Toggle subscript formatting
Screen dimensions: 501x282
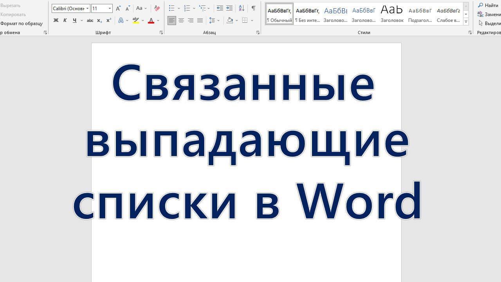[x=99, y=20]
